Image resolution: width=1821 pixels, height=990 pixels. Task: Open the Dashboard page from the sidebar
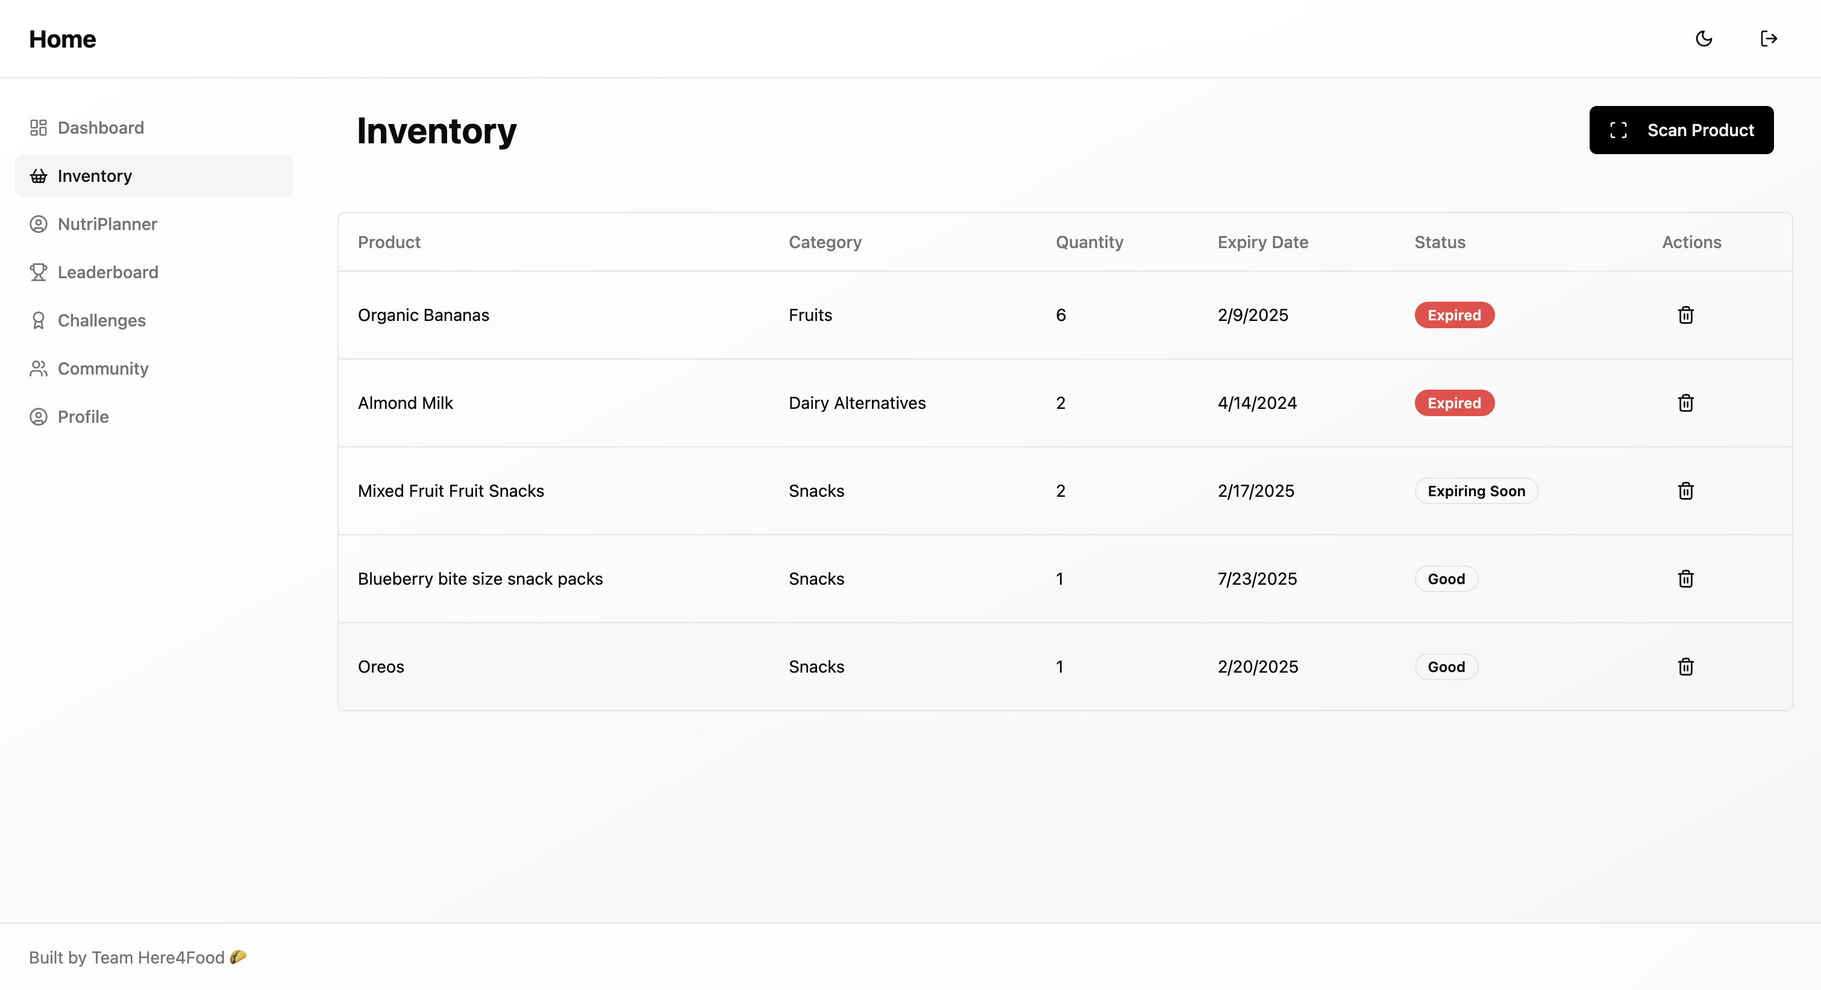pos(101,128)
